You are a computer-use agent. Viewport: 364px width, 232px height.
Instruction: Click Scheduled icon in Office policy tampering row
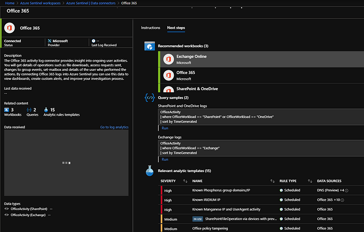(x=281, y=228)
